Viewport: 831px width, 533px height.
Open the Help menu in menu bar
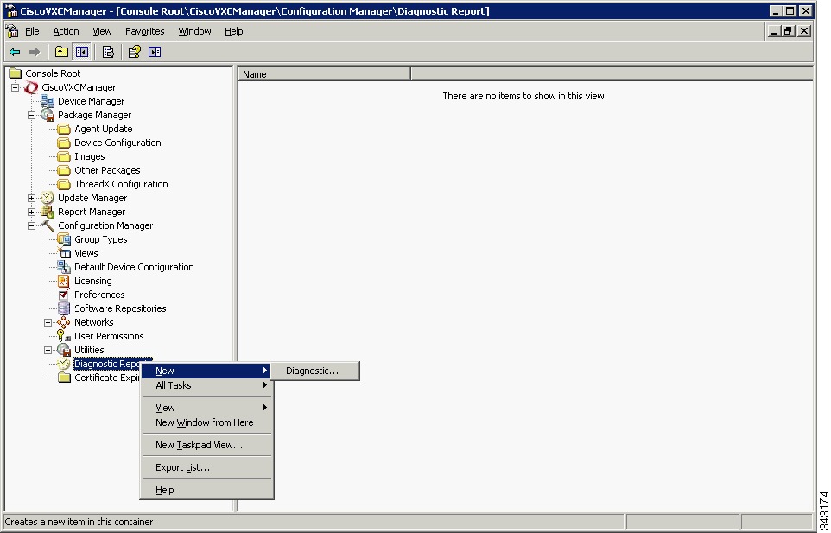tap(234, 31)
